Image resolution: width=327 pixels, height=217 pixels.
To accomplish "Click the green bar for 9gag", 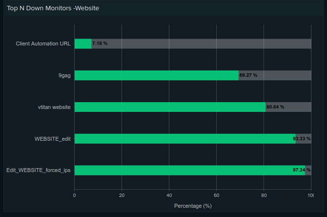I will (x=156, y=75).
